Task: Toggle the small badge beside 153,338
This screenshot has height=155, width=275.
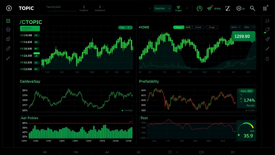Action: click(x=37, y=62)
